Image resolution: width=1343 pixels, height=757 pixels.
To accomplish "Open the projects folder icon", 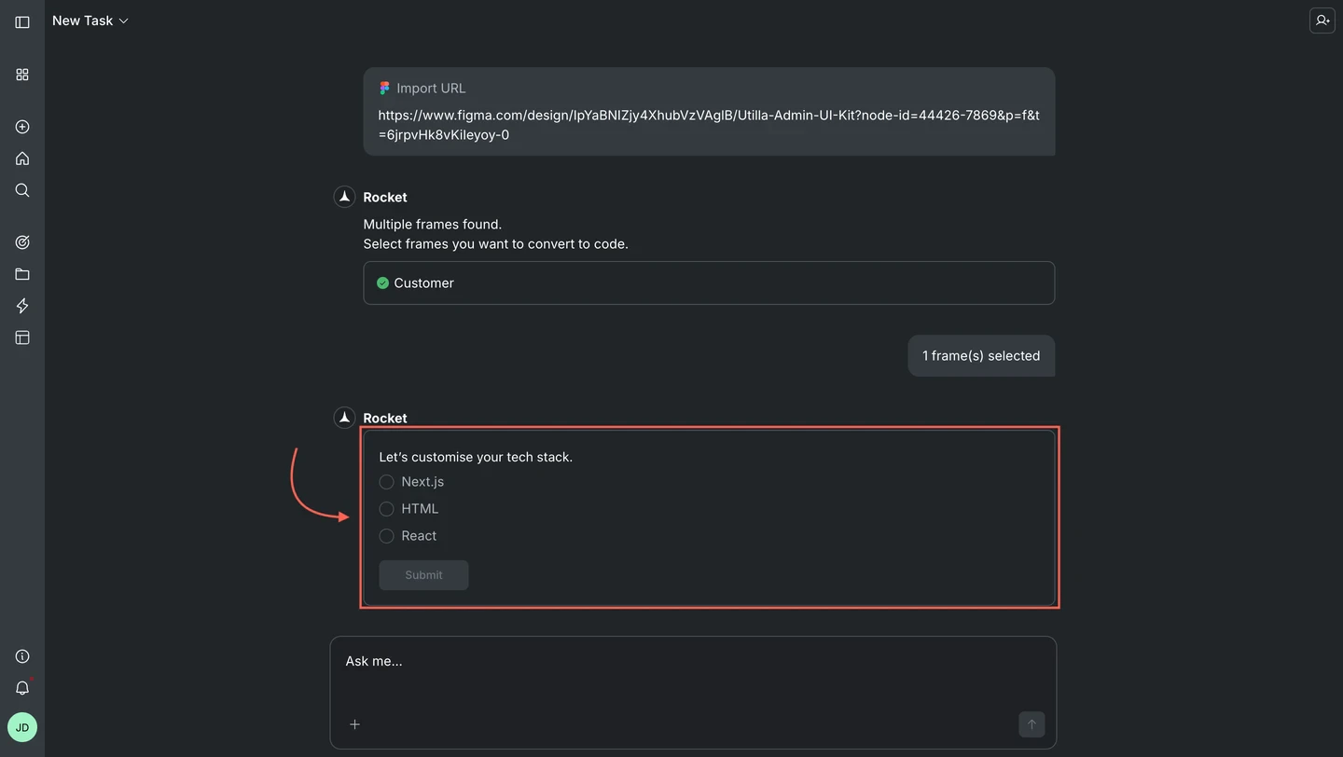I will click(x=22, y=273).
